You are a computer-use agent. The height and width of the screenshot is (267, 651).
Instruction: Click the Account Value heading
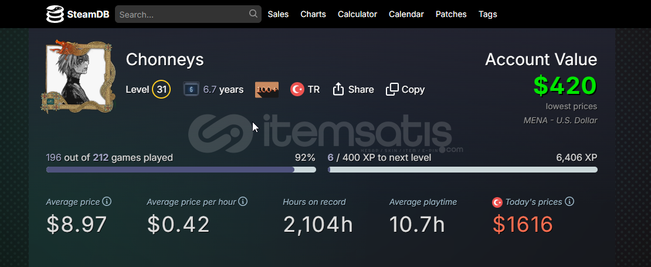tap(541, 59)
